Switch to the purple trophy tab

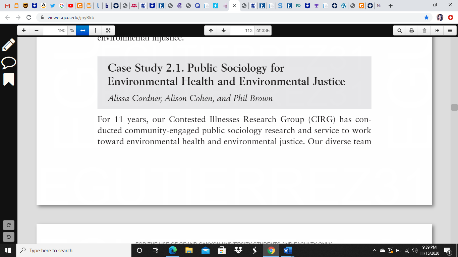pos(316,6)
